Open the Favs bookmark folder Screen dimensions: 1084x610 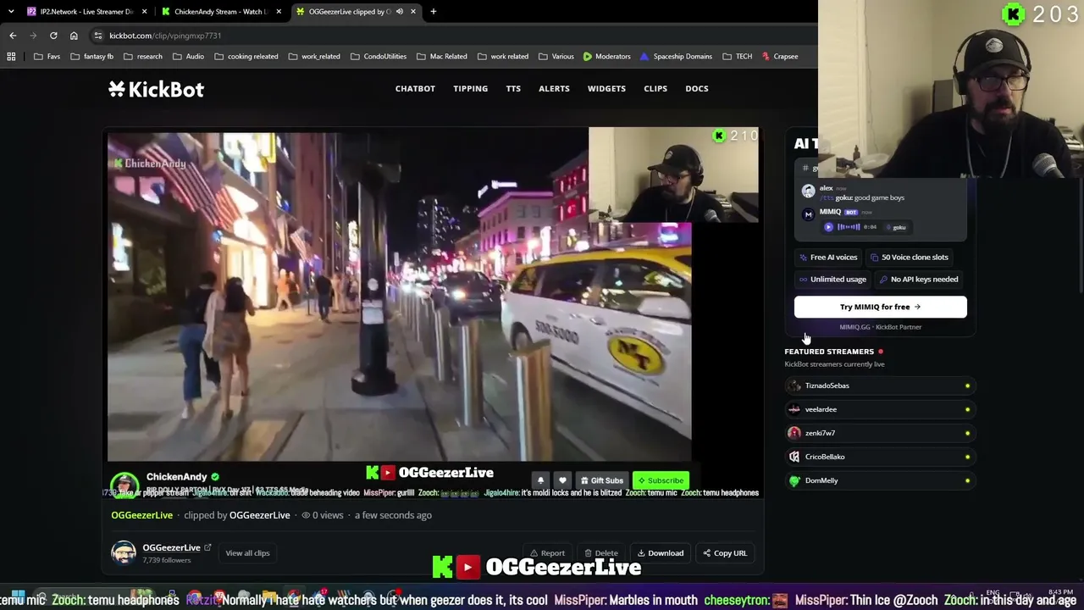(47, 57)
